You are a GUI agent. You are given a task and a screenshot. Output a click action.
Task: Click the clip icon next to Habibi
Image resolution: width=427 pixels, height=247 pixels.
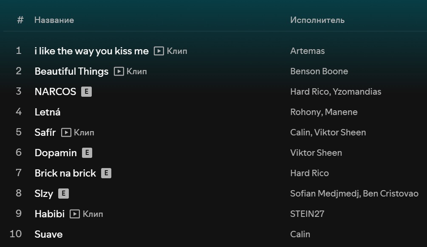pos(75,214)
